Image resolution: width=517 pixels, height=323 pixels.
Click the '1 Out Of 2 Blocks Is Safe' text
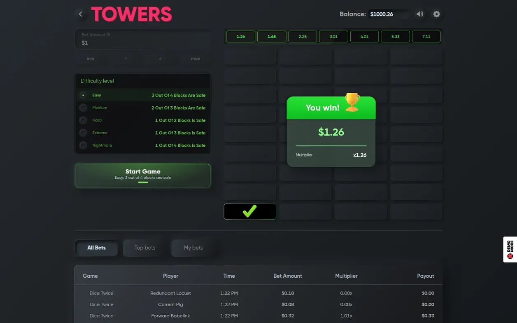click(180, 120)
